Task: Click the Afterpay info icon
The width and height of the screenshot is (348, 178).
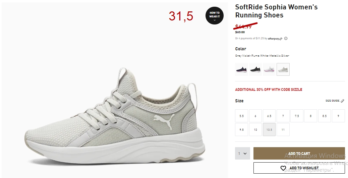Action: [x=286, y=39]
